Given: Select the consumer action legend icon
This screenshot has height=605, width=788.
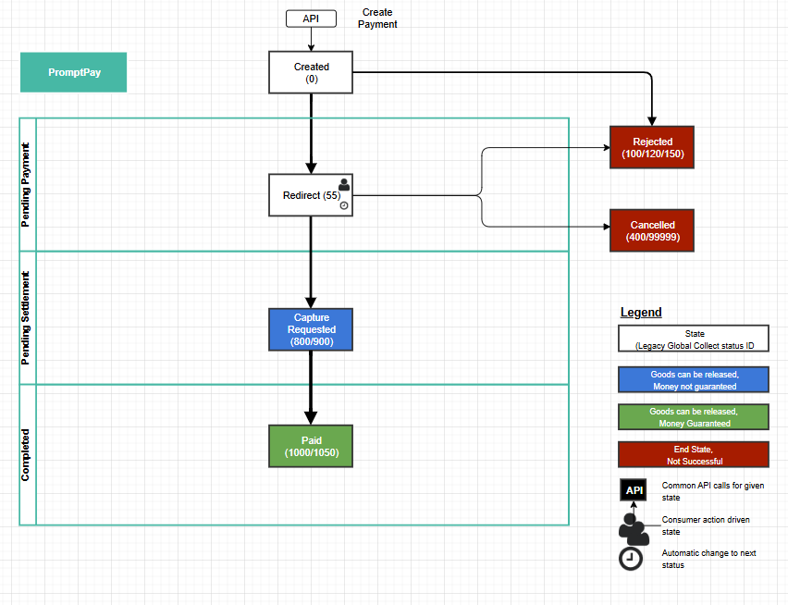Looking at the screenshot, I should pos(634,529).
